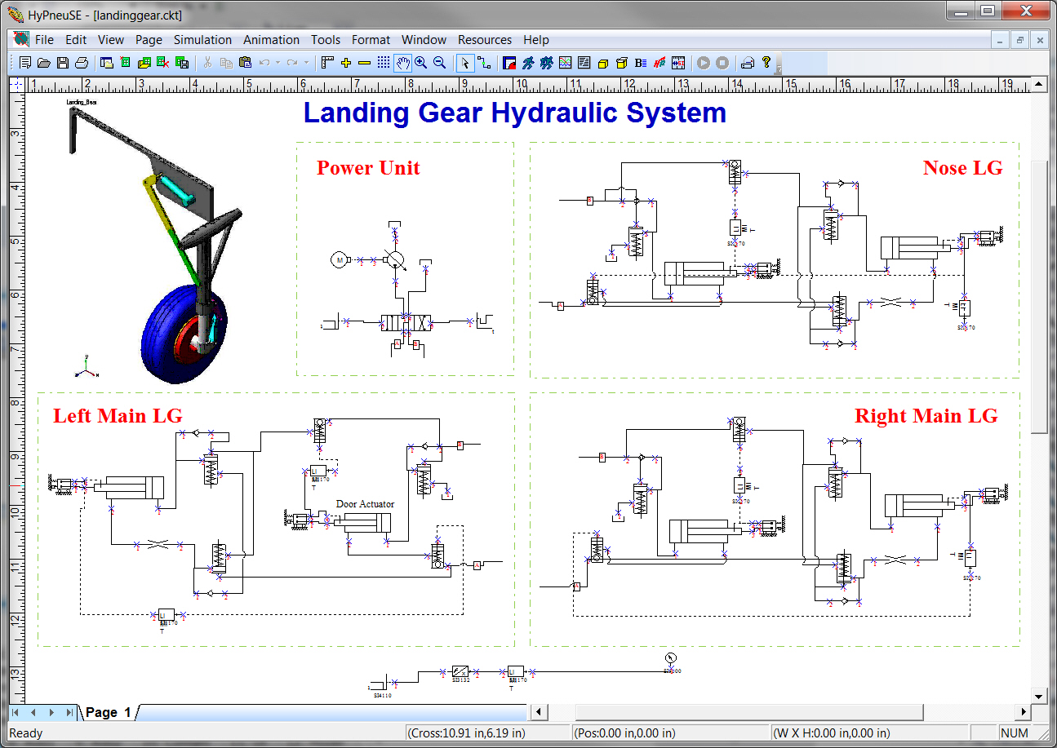Open the Simulation menu
The width and height of the screenshot is (1057, 748).
pos(202,39)
